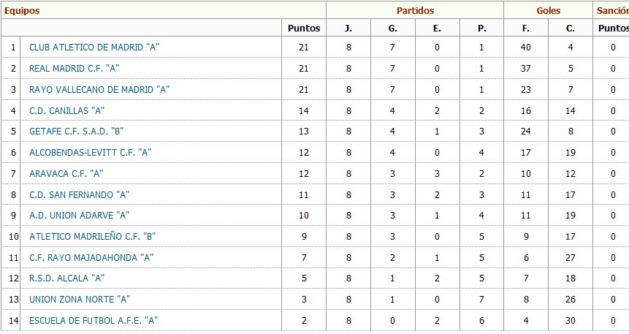Click GETAFE C.F. S.A.D. "B" link

(x=76, y=132)
